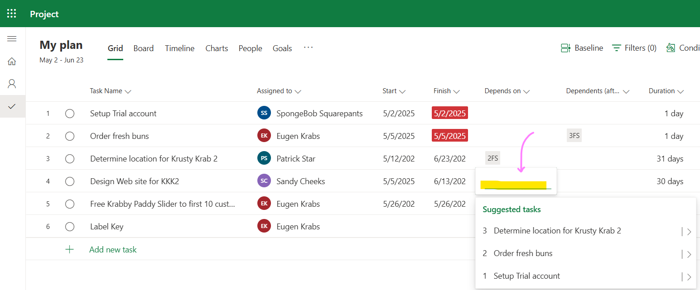Mark Design Web site for KKK2 complete
Viewport: 700px width, 290px height.
pos(70,181)
